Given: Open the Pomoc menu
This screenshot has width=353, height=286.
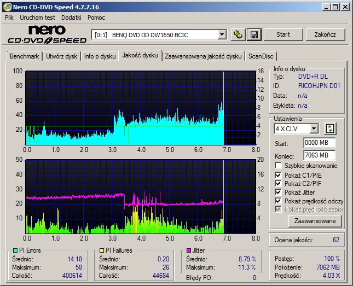Looking at the screenshot, I should pyautogui.click(x=96, y=17).
